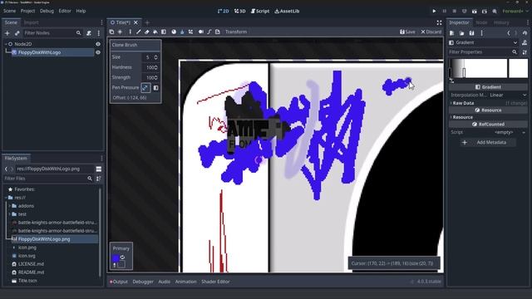Open the Project menu
The image size is (532, 299).
pyautogui.click(x=27, y=11)
